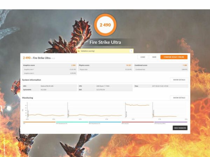This screenshot has height=157, width=210.
Task: Toggle the orange FPS legend line
Action: [x=39, y=122]
